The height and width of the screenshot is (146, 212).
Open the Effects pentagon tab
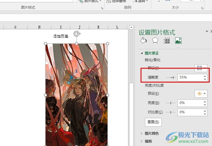[155, 41]
